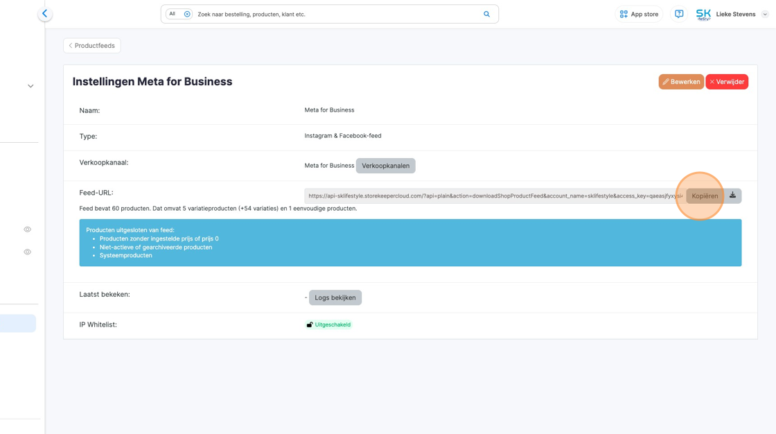Click 'Feed bevat 60 producten' summary text

point(218,209)
